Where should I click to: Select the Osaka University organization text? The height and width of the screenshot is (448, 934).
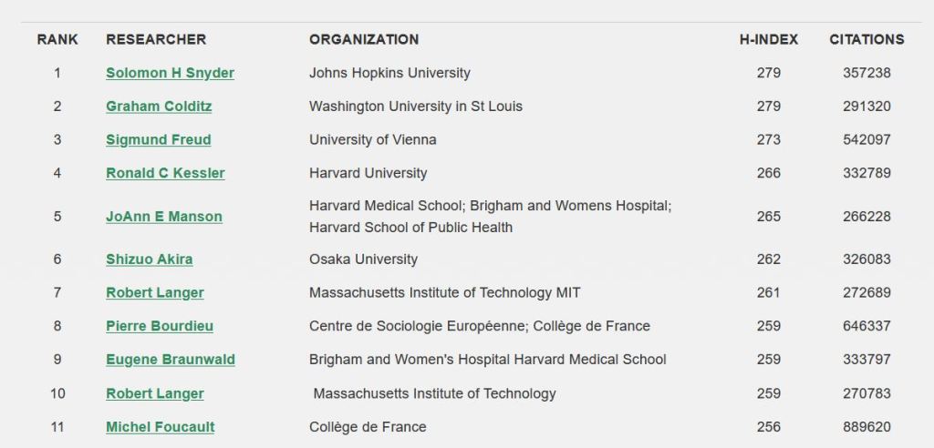pyautogui.click(x=363, y=260)
